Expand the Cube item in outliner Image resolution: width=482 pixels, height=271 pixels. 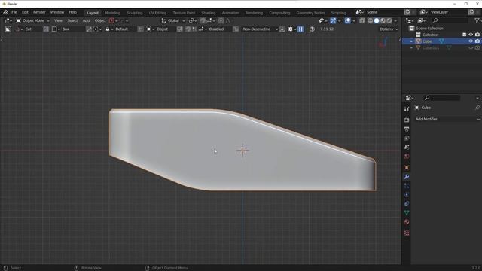412,41
